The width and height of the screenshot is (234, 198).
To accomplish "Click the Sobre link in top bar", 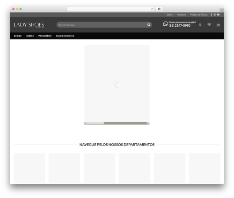I will [x=169, y=15].
